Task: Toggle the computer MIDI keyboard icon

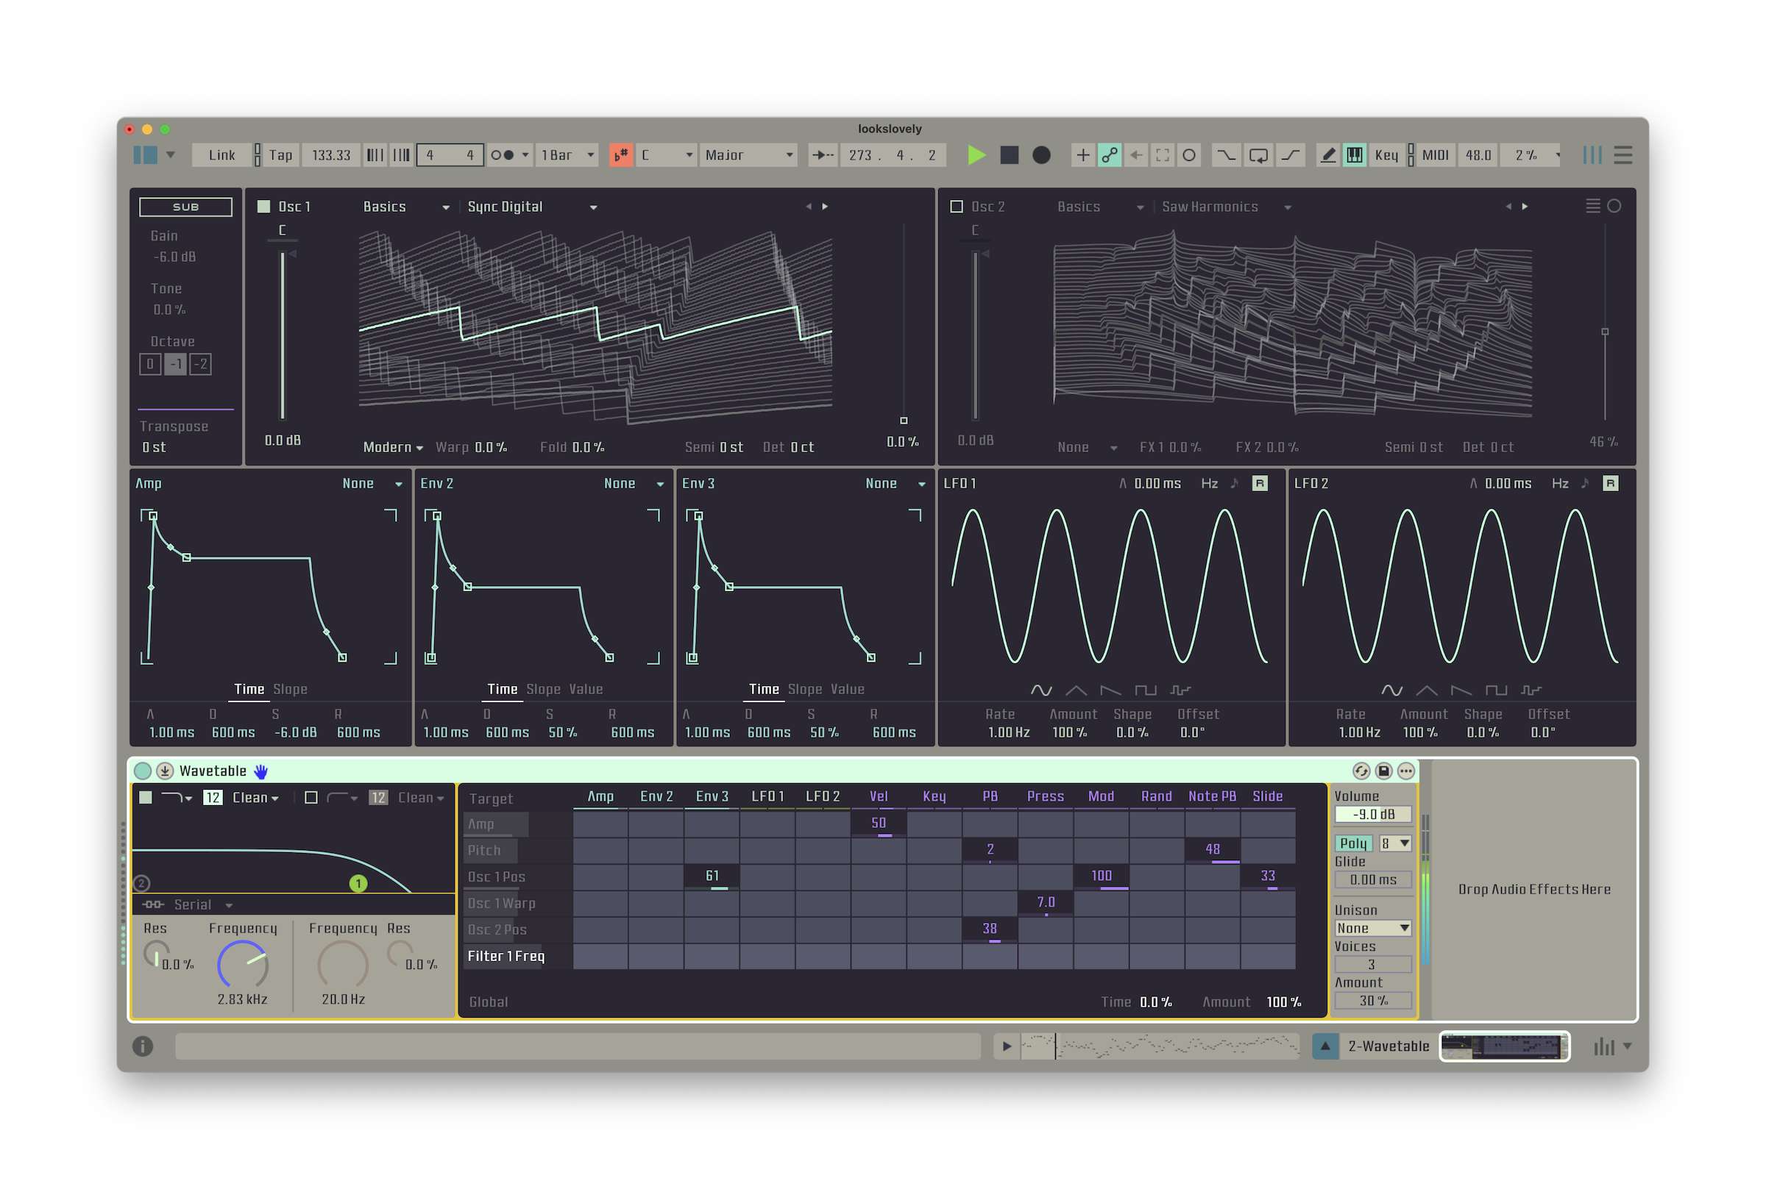Action: [x=1354, y=155]
